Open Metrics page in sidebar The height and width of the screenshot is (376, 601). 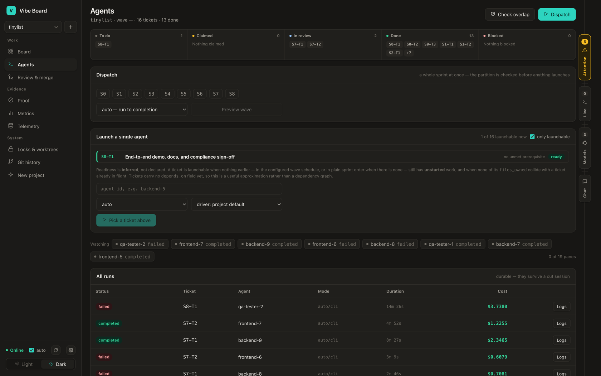40,114
